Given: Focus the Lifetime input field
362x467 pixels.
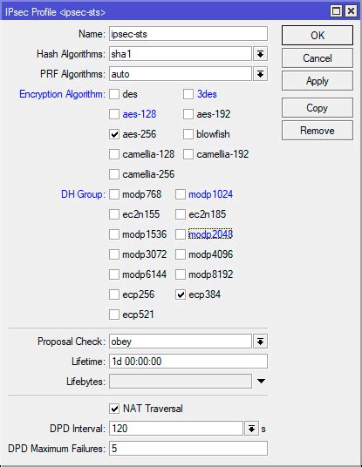Looking at the screenshot, I should point(188,362).
